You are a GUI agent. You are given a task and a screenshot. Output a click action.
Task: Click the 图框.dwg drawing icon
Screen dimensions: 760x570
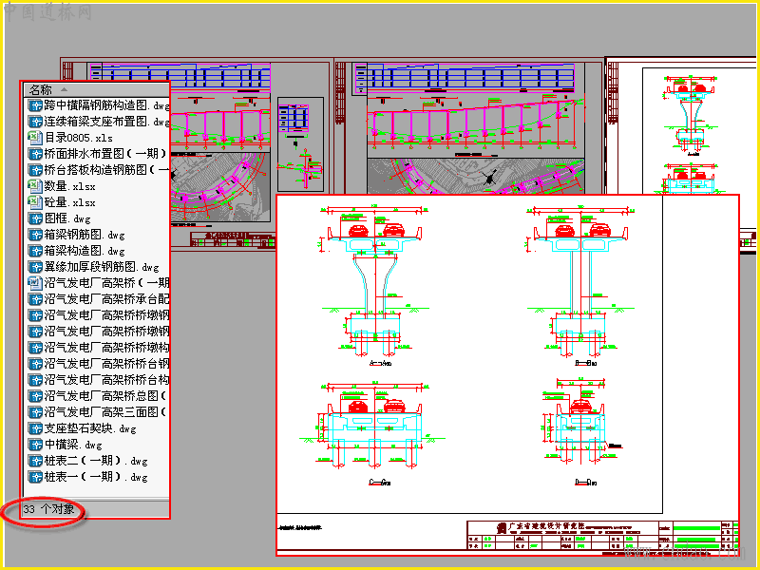click(x=35, y=218)
